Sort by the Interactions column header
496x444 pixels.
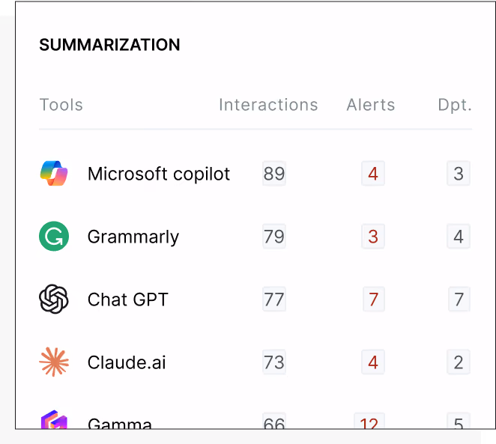268,105
